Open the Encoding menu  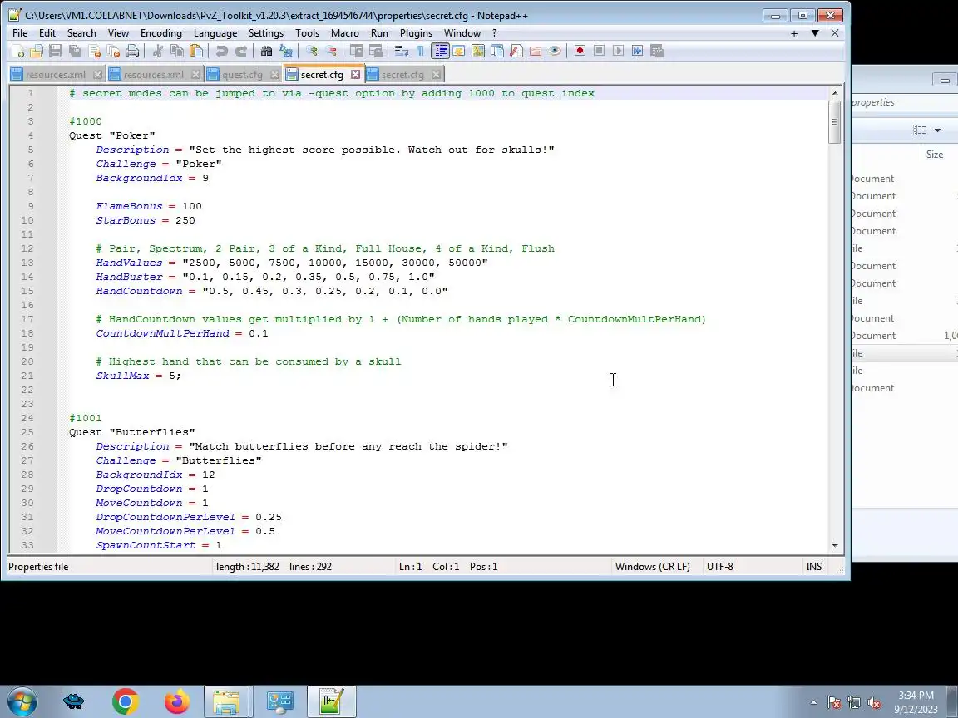tap(160, 33)
